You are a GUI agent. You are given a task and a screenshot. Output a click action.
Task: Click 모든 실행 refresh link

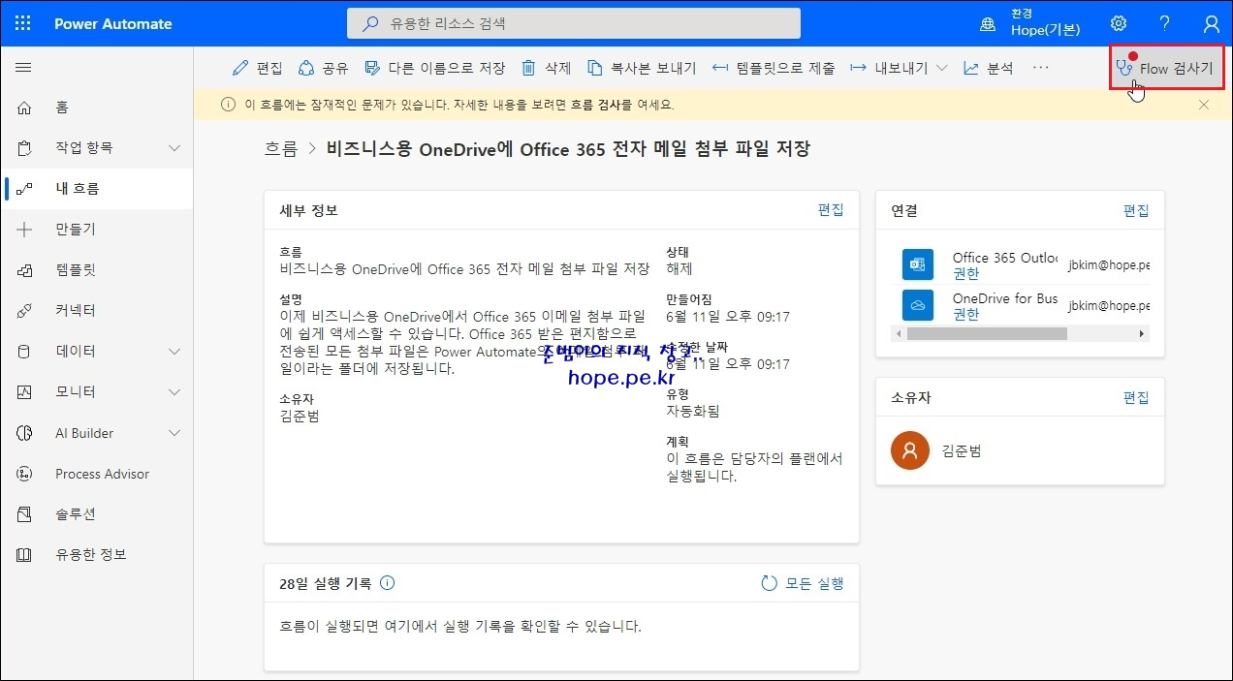[x=803, y=583]
